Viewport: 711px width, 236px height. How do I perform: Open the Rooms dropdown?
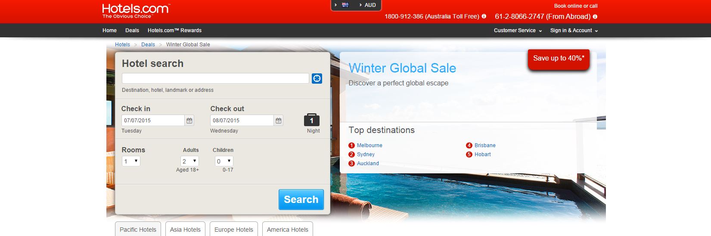131,161
